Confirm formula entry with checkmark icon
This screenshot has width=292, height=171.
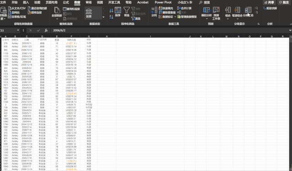[38, 30]
